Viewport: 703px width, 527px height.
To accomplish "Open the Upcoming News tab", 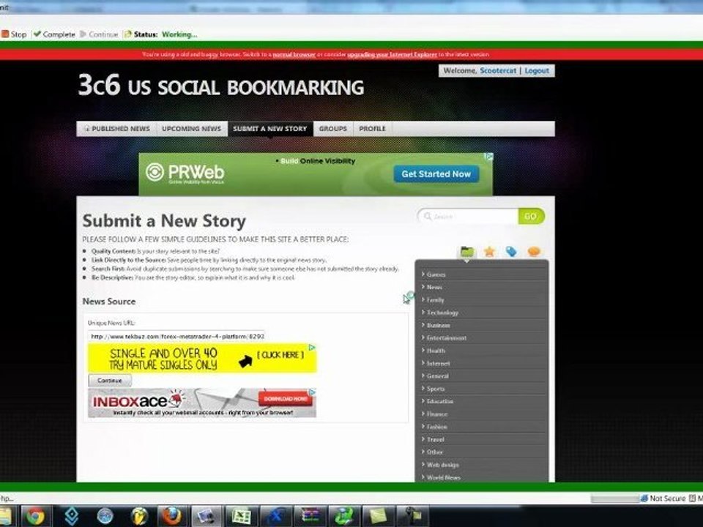I will click(x=191, y=129).
